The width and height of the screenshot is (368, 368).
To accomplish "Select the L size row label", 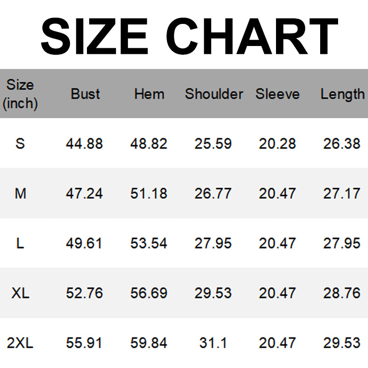I will (20, 243).
